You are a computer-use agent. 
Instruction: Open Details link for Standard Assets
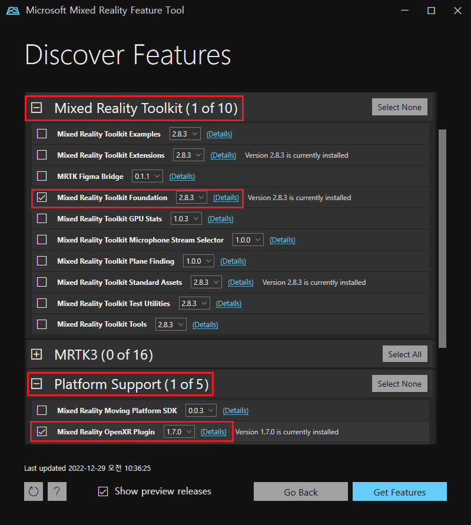(241, 283)
